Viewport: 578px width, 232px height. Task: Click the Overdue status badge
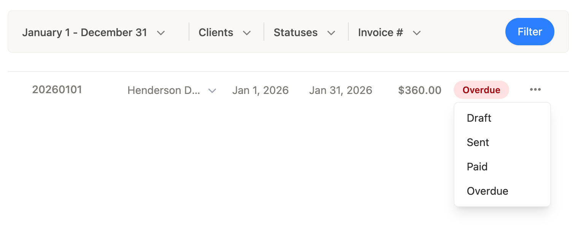(x=481, y=90)
